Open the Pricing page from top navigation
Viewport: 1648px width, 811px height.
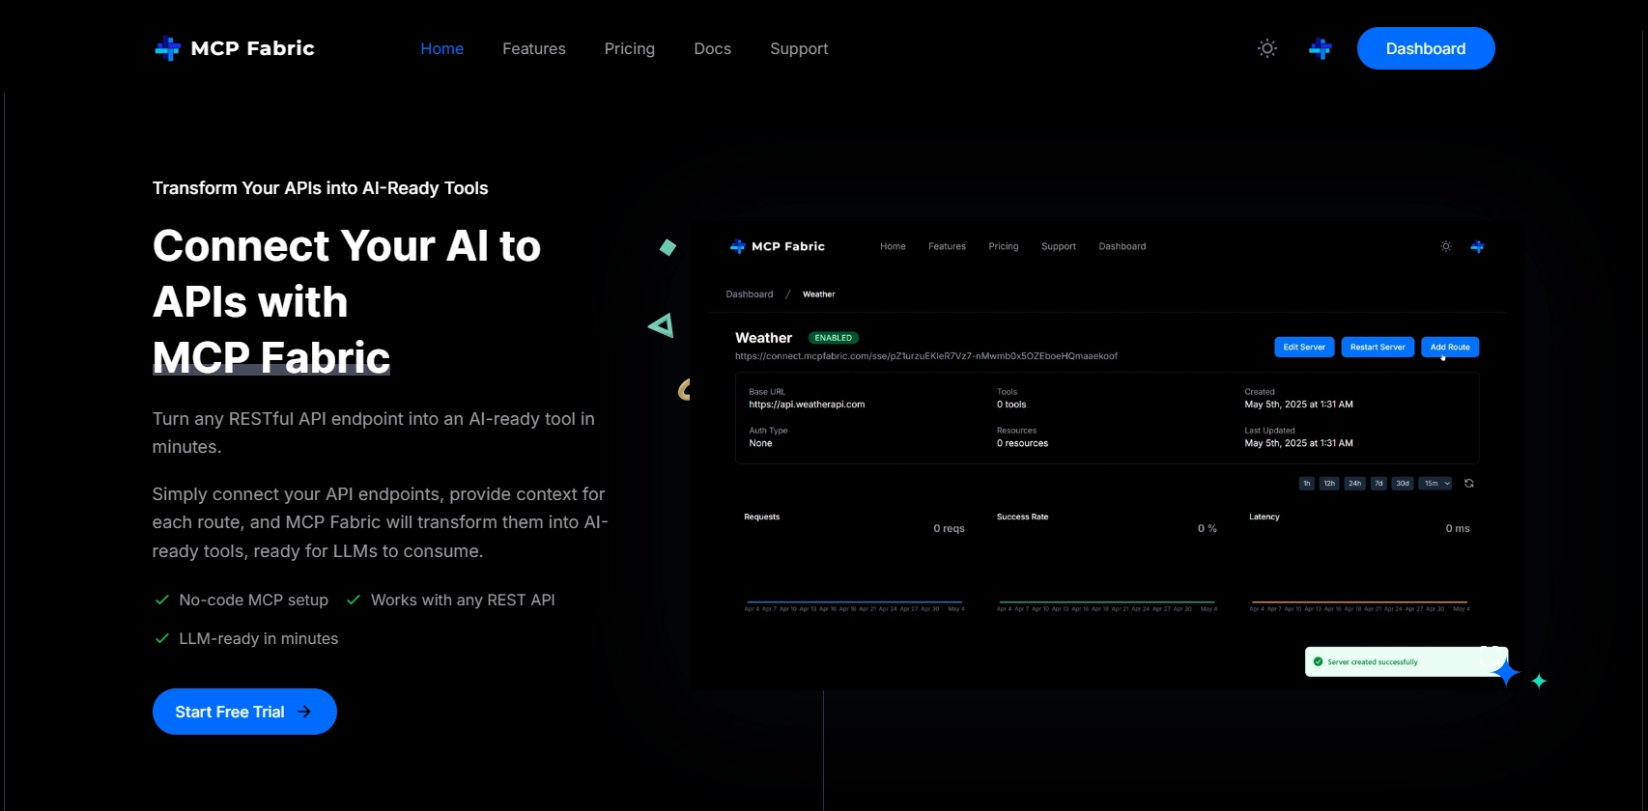coord(629,48)
